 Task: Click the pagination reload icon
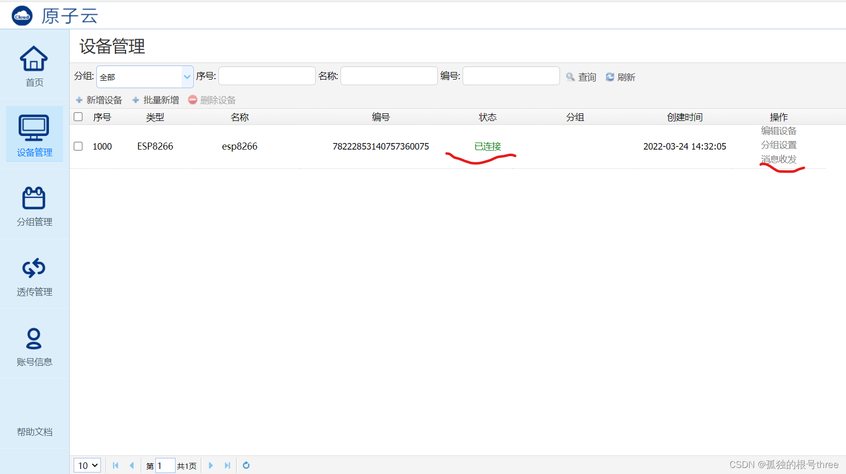click(x=246, y=465)
